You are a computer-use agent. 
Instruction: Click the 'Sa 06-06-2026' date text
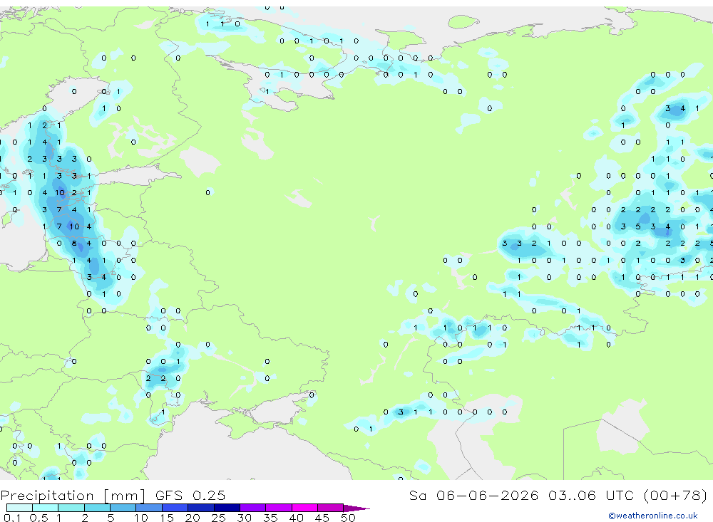[473, 495]
